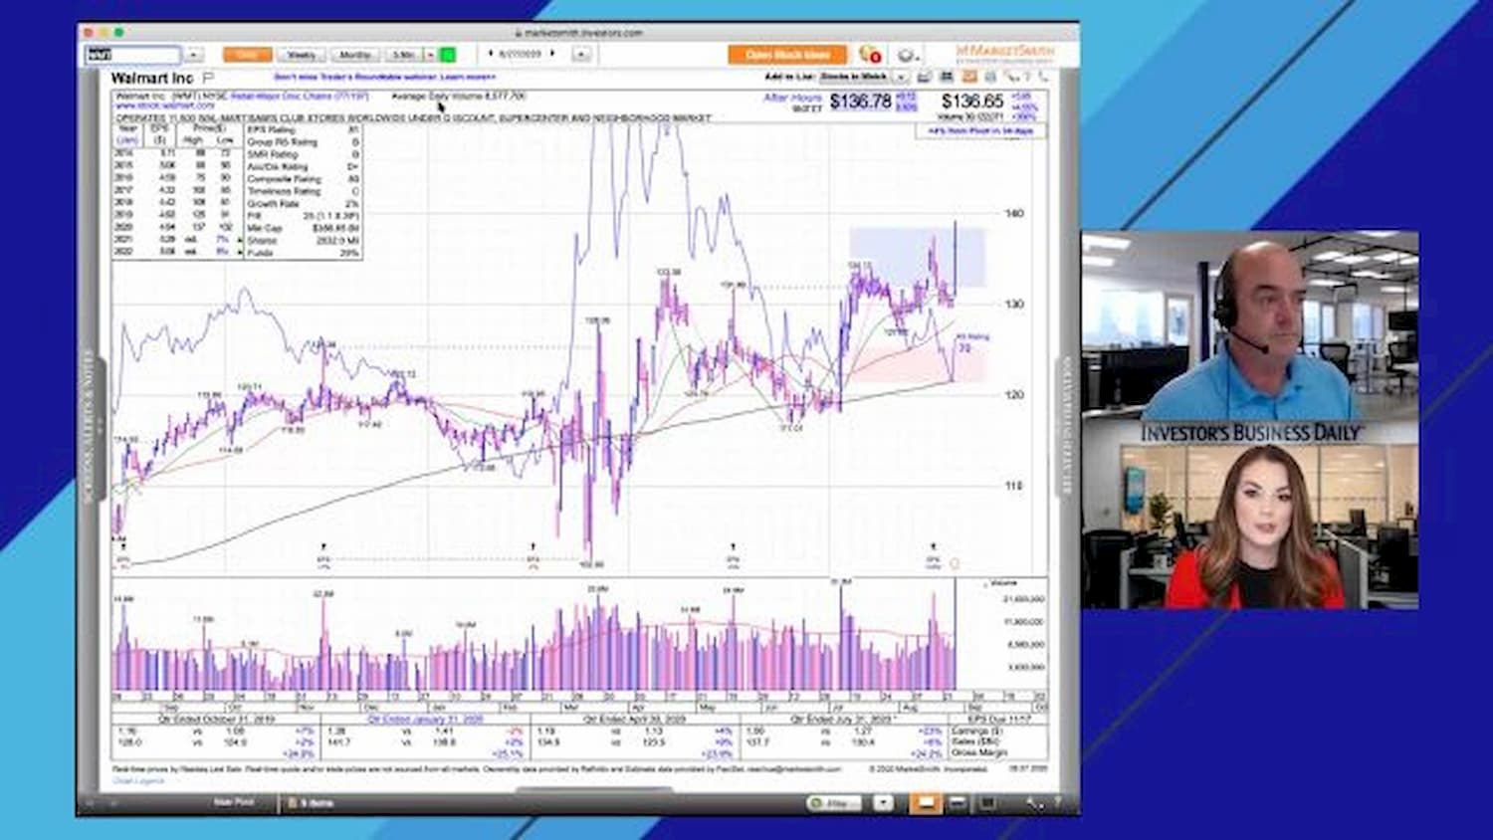1493x840 pixels.
Task: Open the Retail-Major Disc Chains industry group link
Action: [x=300, y=97]
